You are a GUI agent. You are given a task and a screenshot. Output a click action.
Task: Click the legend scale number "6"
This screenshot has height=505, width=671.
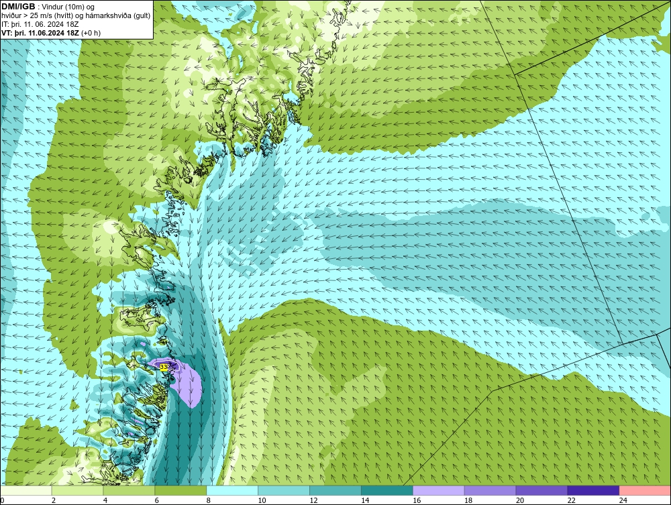[x=156, y=500]
